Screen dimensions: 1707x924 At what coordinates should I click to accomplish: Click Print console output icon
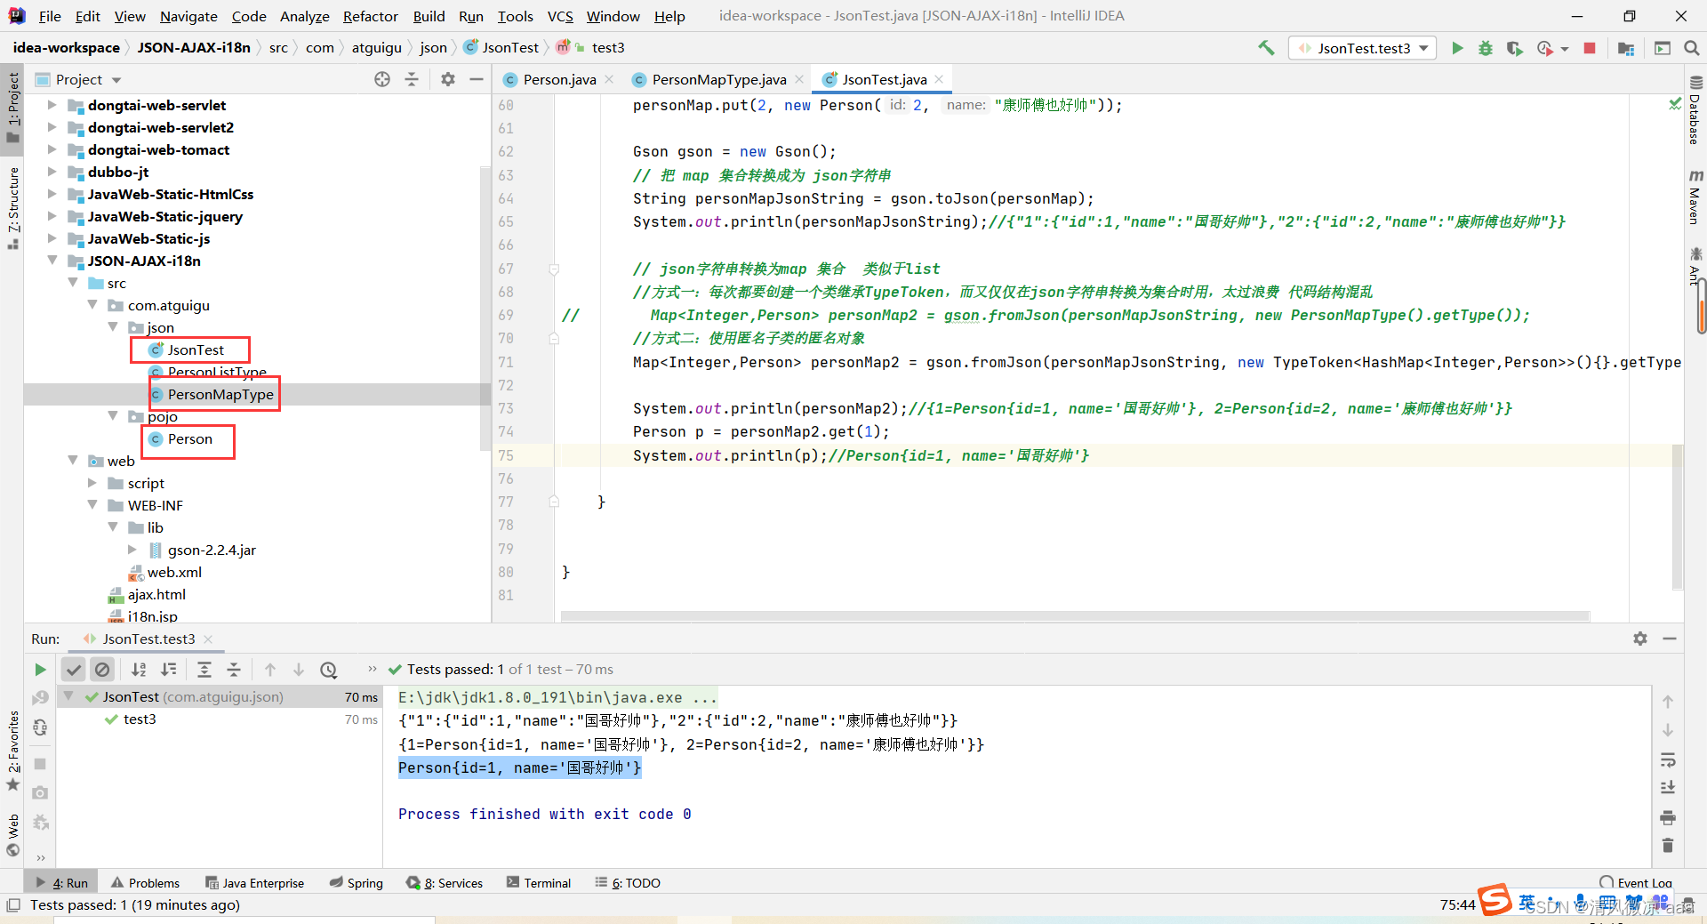pyautogui.click(x=1668, y=817)
